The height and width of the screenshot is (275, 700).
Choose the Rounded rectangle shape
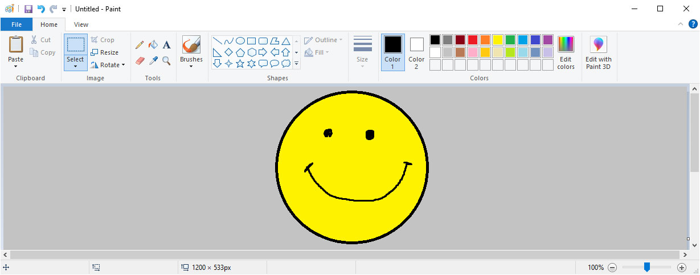263,41
